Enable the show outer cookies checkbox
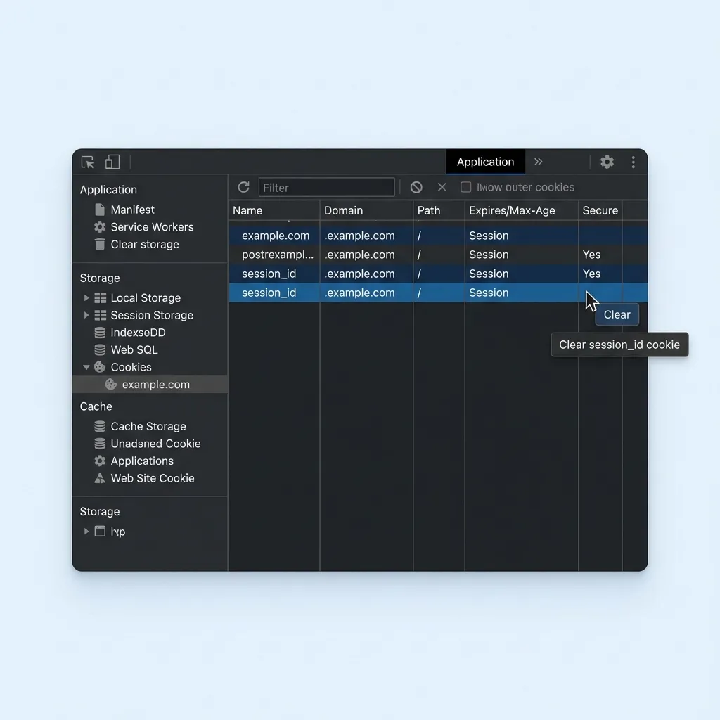The height and width of the screenshot is (720, 720). [x=465, y=187]
